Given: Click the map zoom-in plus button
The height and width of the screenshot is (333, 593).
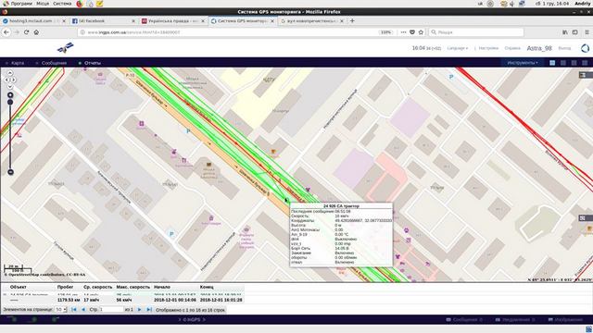Looking at the screenshot, I should pos(10,95).
